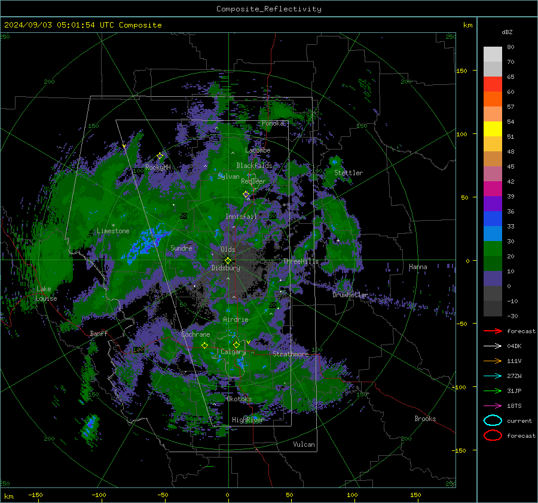Click the Ponoka city label
Viewport: 538px width, 503px height.
(273, 123)
